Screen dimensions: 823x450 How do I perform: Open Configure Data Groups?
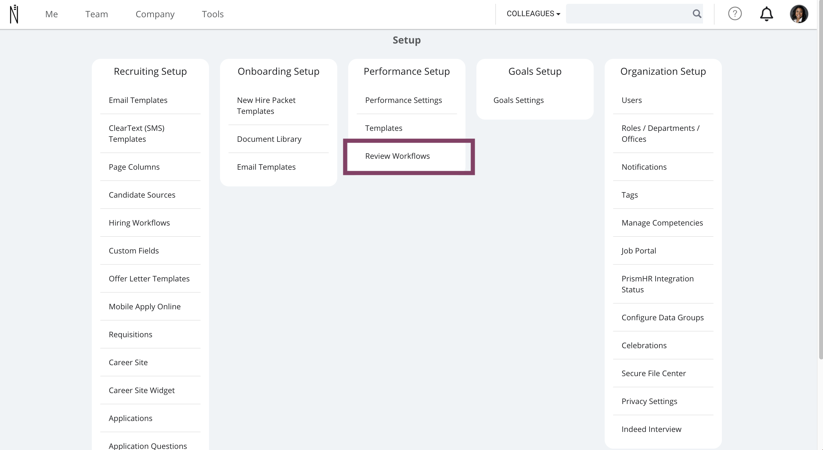click(x=663, y=318)
